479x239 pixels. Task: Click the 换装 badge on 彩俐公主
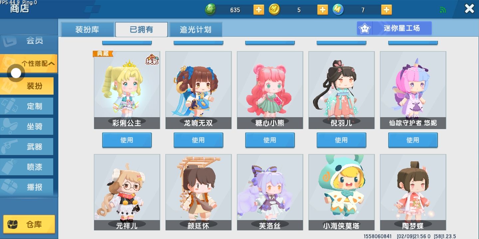coord(152,59)
